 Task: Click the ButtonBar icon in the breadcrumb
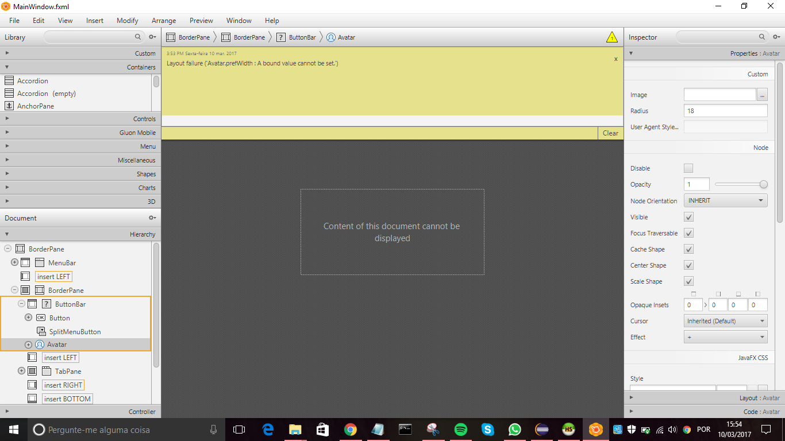click(281, 37)
